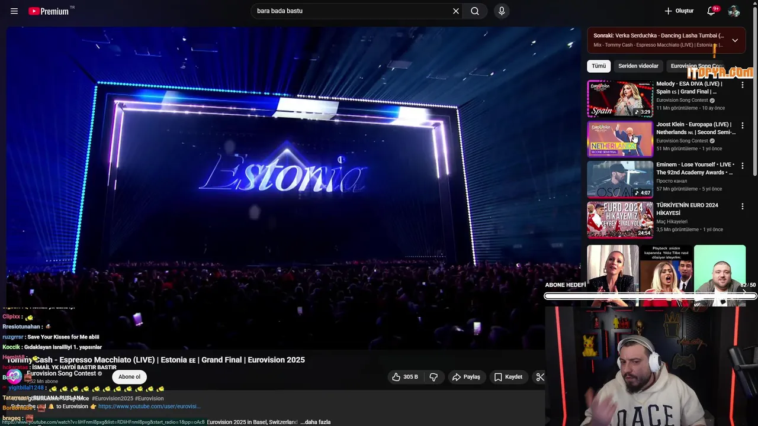Select the Tümü filter chip
The height and width of the screenshot is (426, 758).
point(599,66)
